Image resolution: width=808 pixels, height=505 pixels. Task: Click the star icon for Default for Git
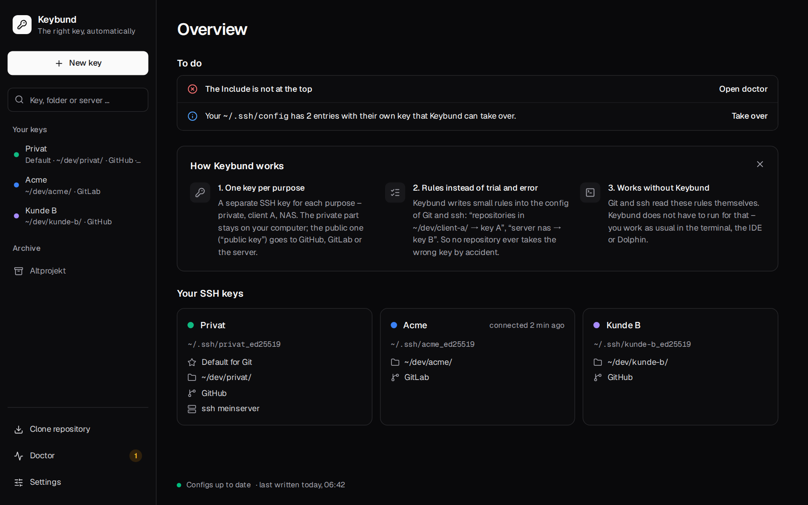coord(192,362)
